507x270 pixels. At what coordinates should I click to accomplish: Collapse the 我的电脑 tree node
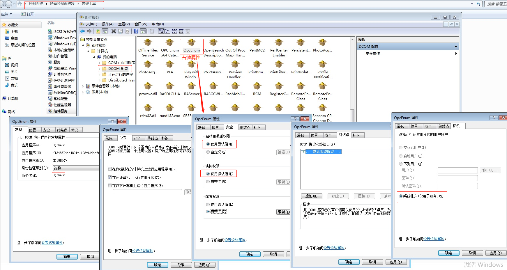(94, 57)
